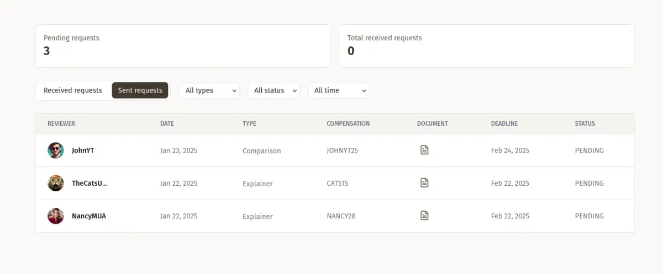Click the JOHNYT25 compensation code

pyautogui.click(x=343, y=151)
